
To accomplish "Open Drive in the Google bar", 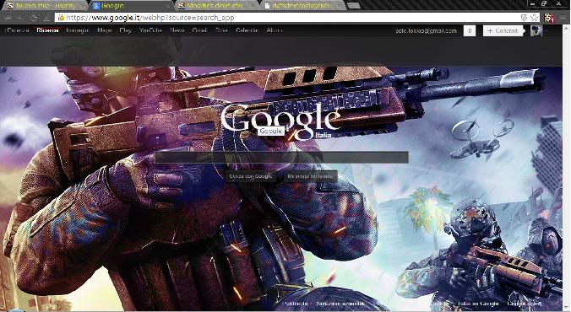I will [221, 30].
